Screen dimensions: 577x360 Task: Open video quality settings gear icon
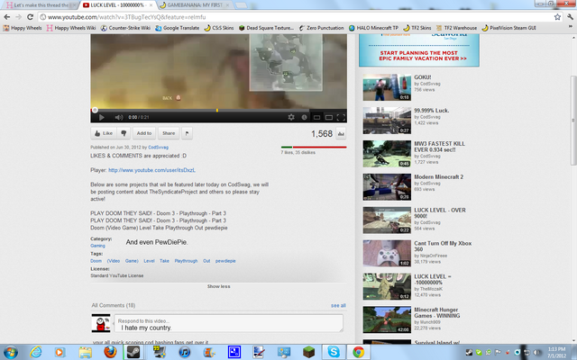[x=291, y=117]
